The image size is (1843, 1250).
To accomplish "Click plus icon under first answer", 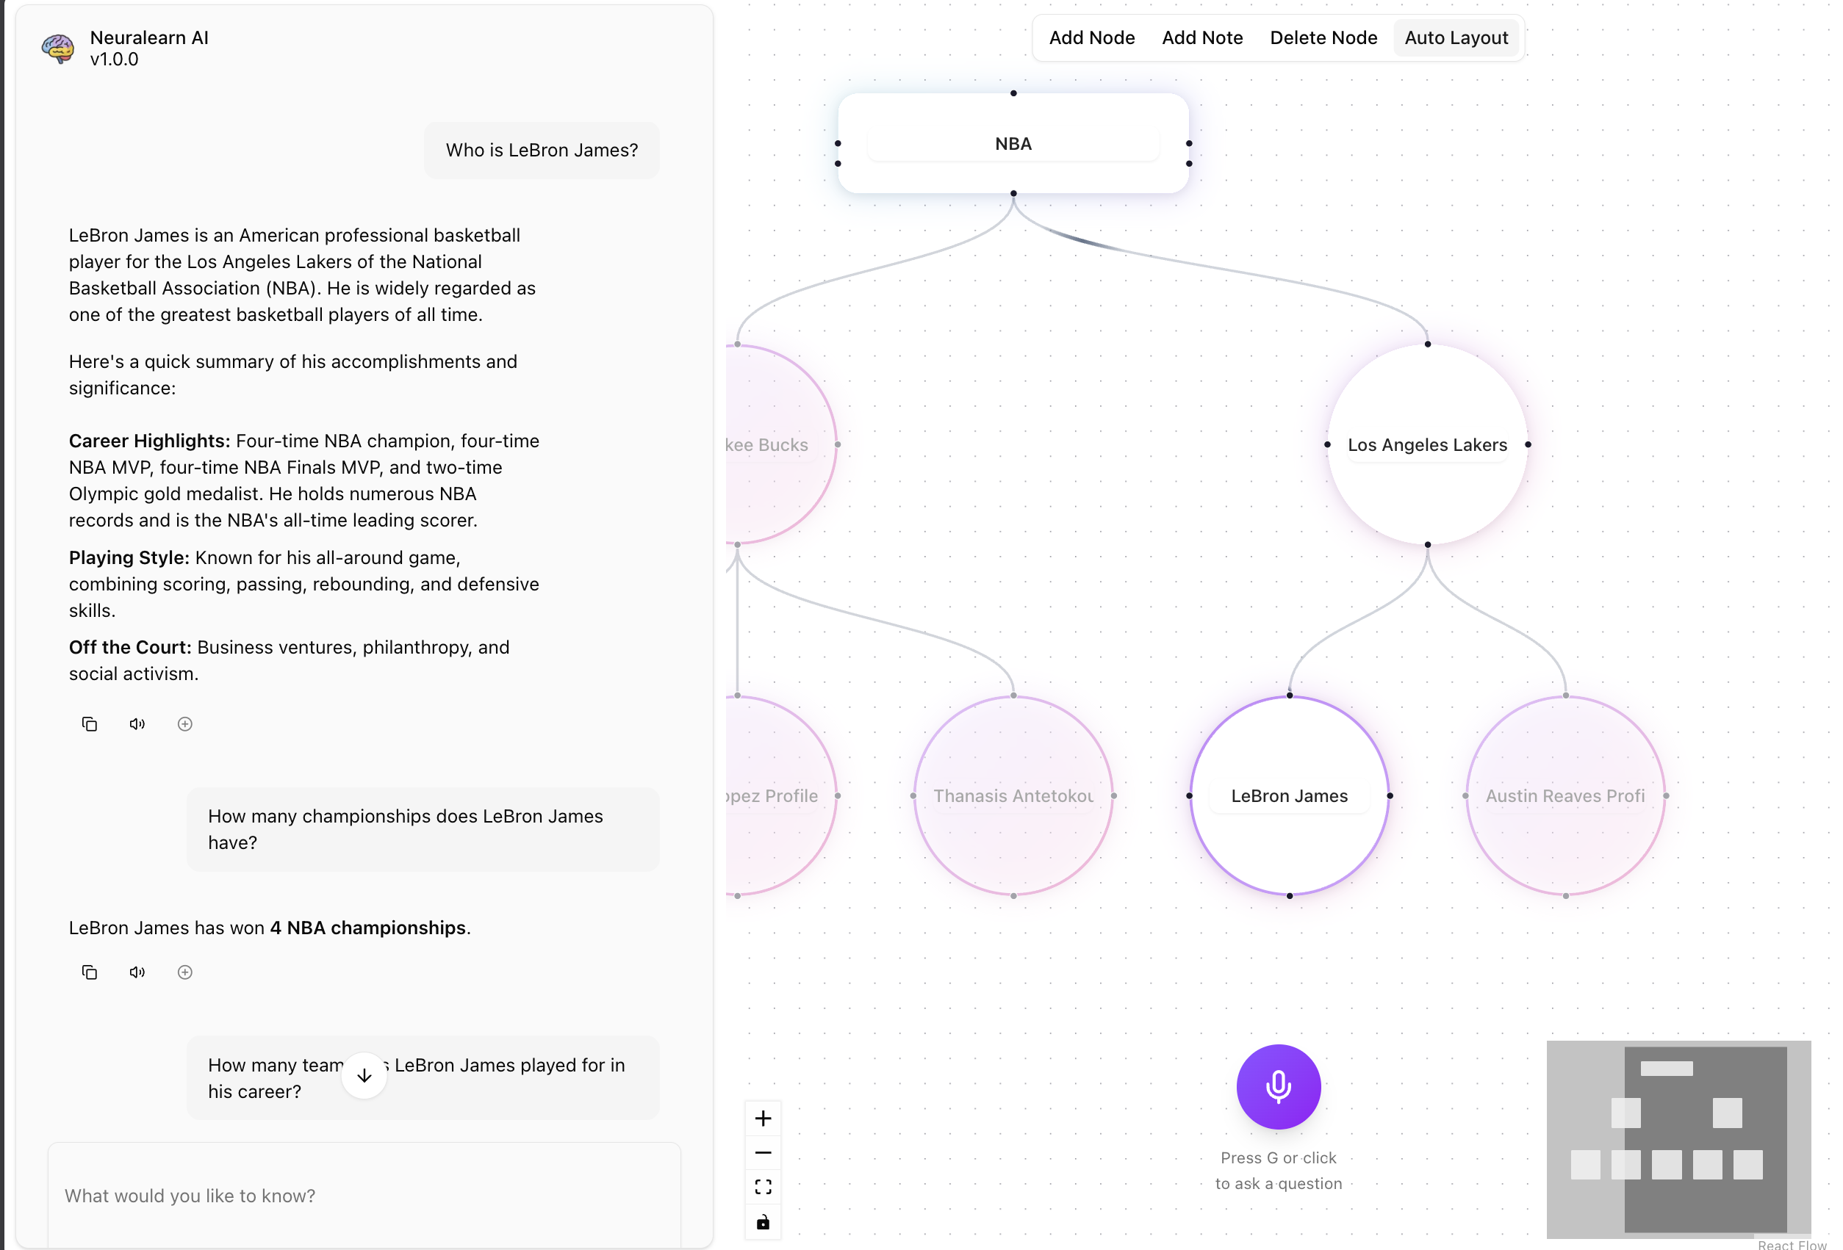I will [184, 723].
